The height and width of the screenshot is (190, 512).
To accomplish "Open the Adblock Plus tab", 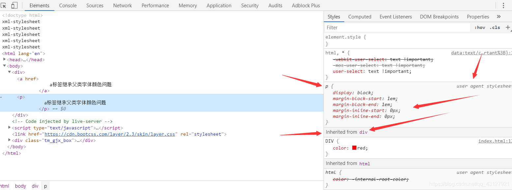I will click(x=306, y=5).
